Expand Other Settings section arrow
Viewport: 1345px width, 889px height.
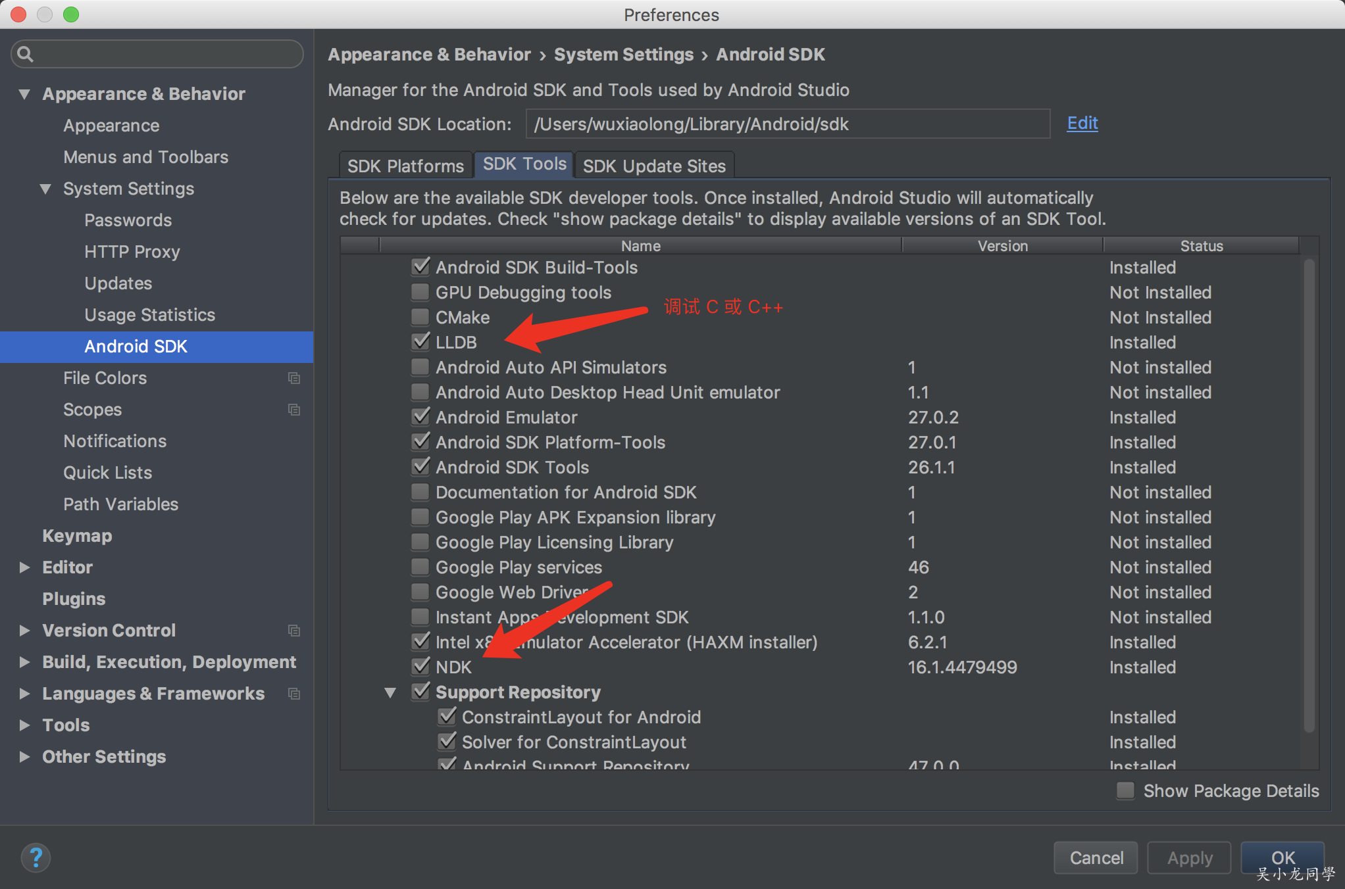coord(24,757)
